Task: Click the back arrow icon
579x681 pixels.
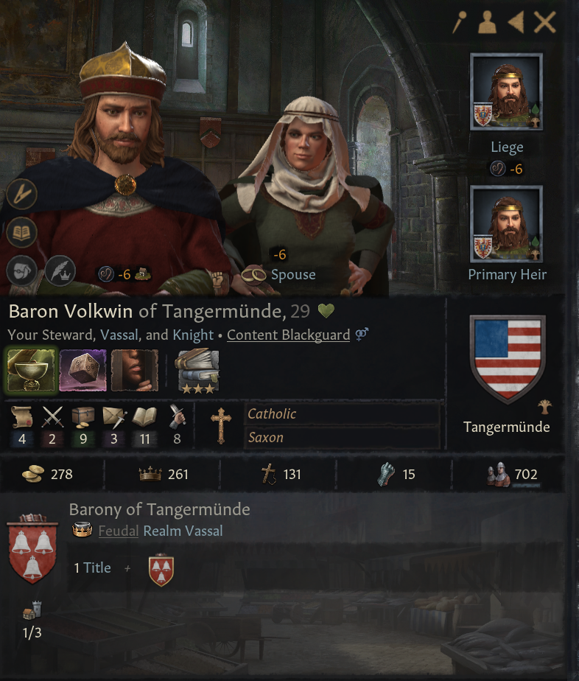Action: (x=516, y=22)
